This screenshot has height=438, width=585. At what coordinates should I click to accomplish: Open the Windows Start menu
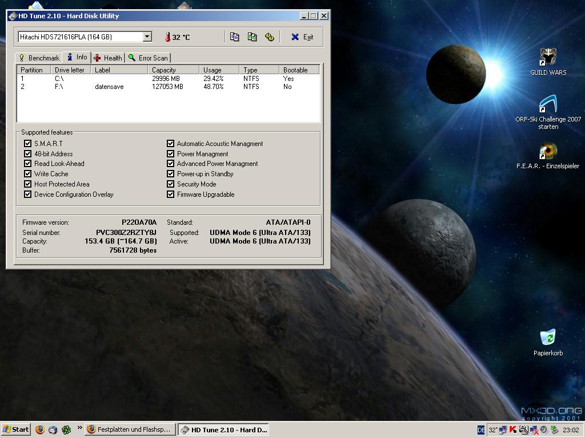[16, 429]
